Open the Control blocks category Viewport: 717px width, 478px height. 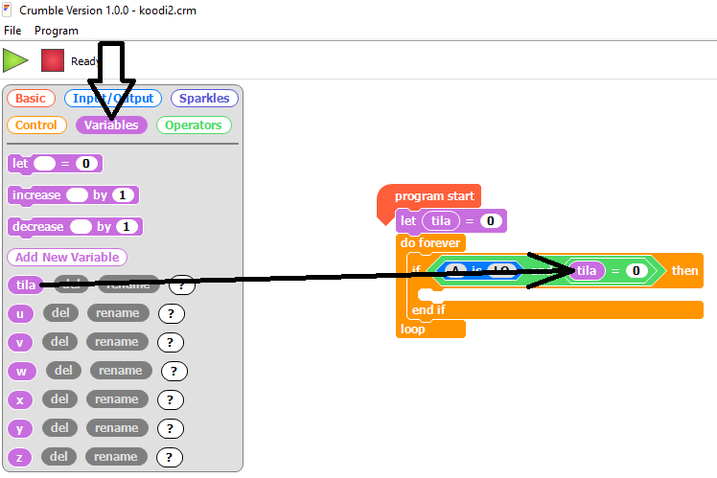(36, 125)
